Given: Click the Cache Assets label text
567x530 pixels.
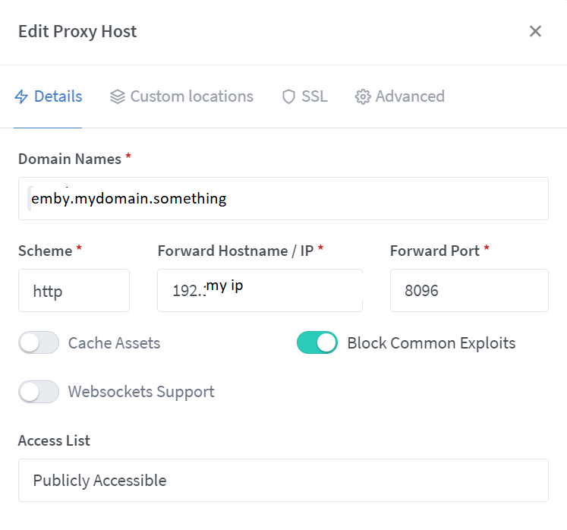Looking at the screenshot, I should 114,343.
